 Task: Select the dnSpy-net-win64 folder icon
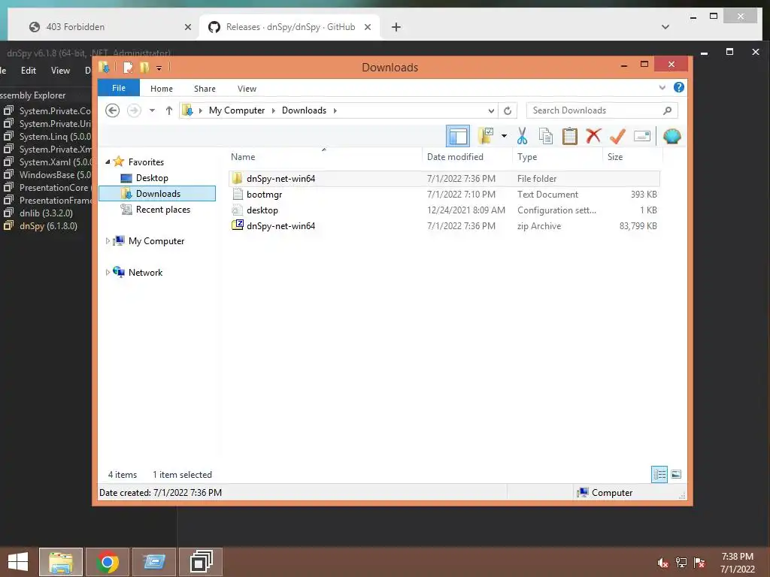point(237,178)
